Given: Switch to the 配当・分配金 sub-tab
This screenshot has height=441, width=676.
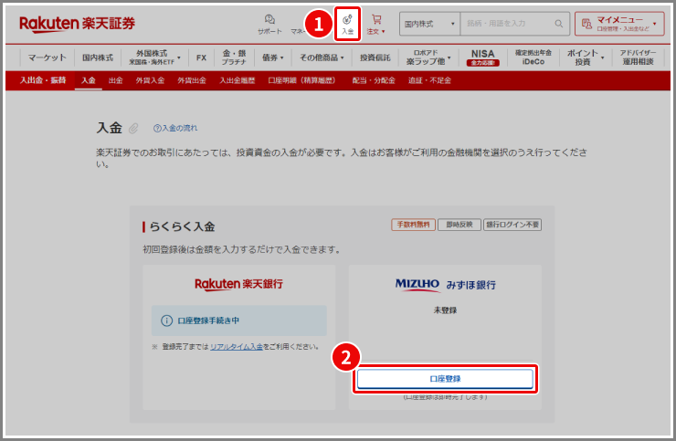Looking at the screenshot, I should pyautogui.click(x=374, y=80).
